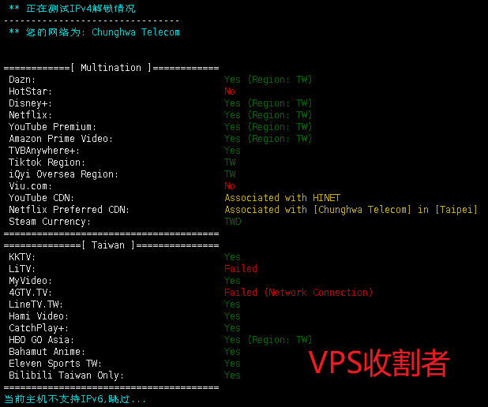The height and width of the screenshot is (407, 488).
Task: Click the Taiwan section header
Action: pos(111,245)
